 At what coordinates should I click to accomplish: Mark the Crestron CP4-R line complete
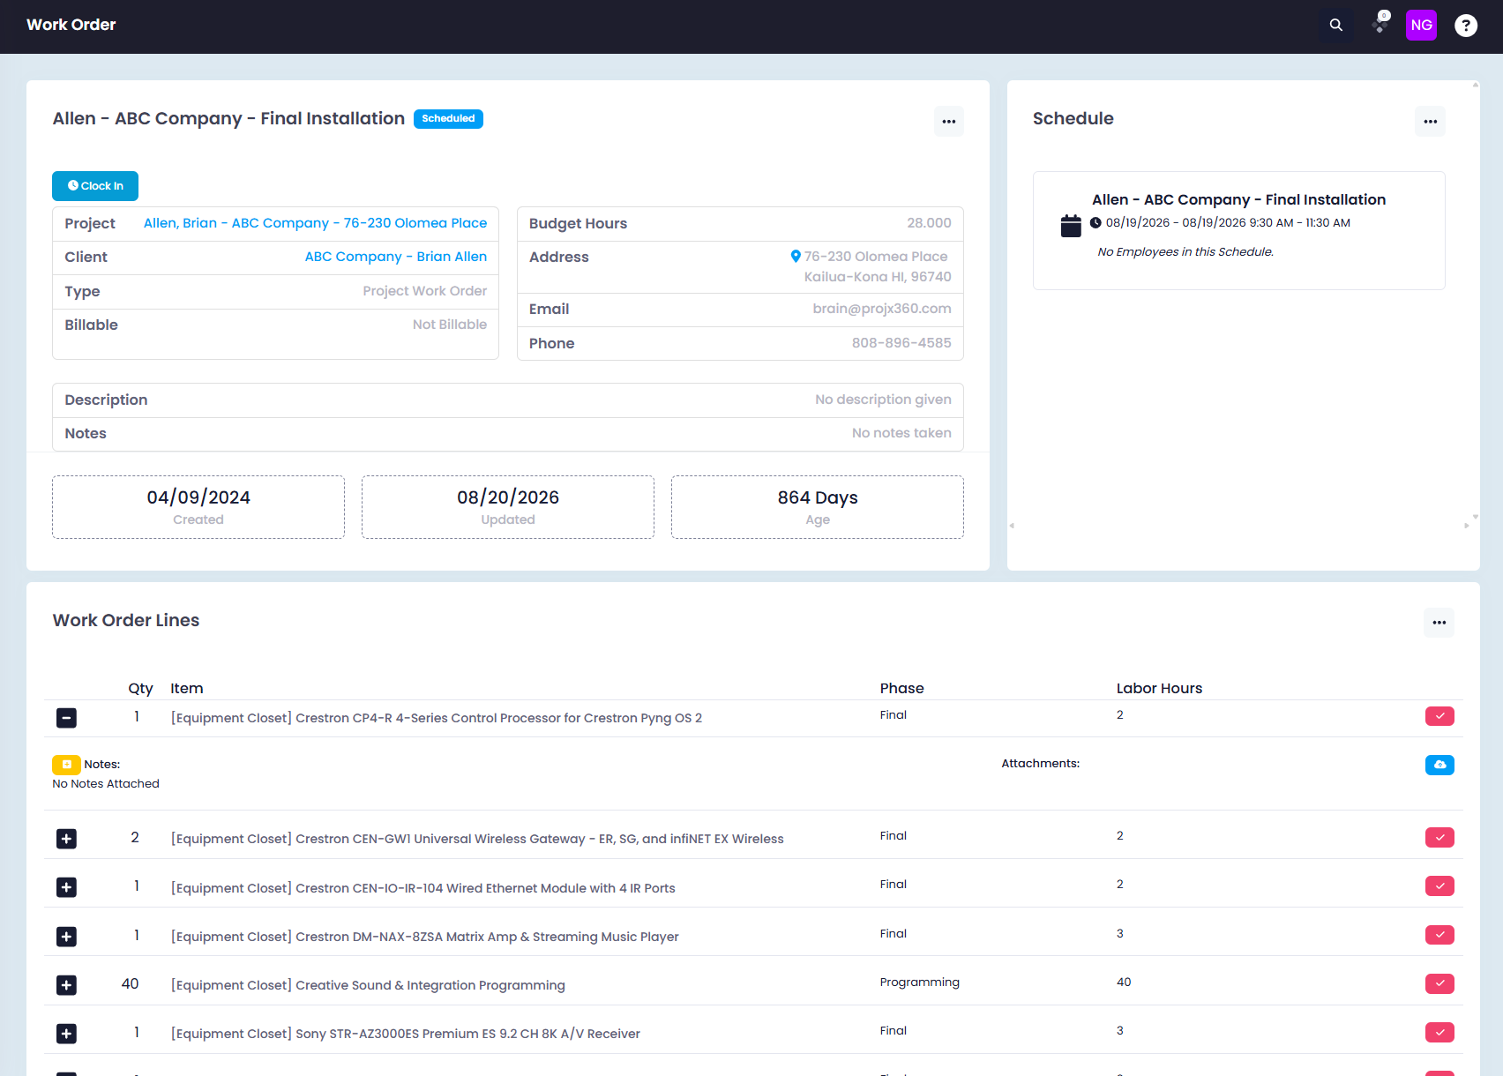1439,716
